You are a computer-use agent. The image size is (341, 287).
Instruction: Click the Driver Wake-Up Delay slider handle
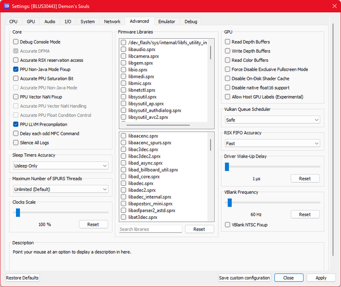(x=227, y=167)
